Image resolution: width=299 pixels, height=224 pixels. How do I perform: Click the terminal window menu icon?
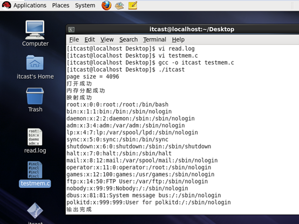(x=71, y=29)
